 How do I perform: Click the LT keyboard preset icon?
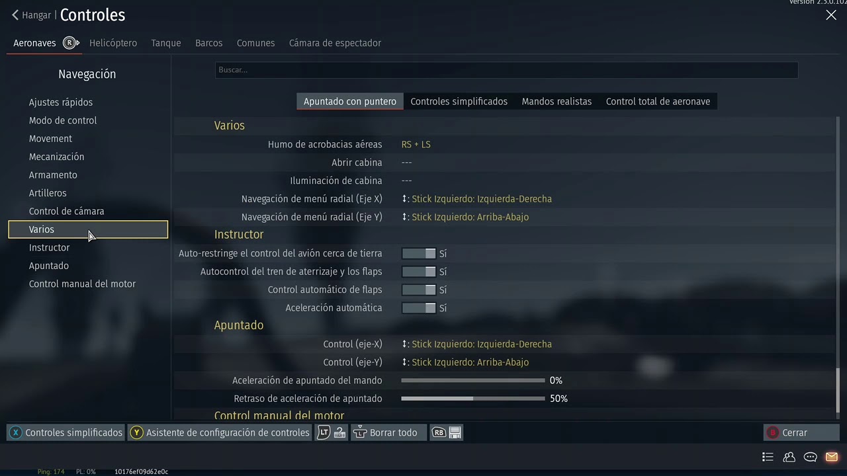tap(332, 432)
